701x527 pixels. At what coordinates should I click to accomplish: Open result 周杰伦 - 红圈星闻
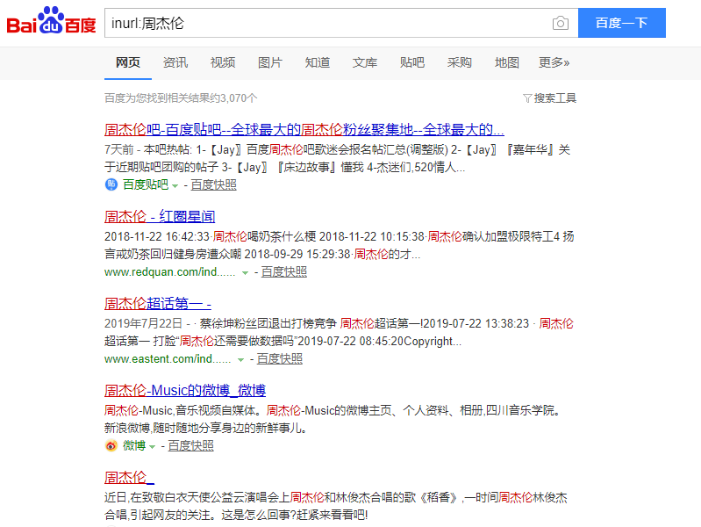click(x=160, y=217)
